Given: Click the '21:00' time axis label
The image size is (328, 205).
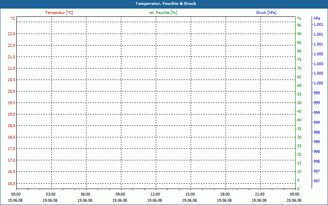Looking at the screenshot, I should (x=260, y=194).
